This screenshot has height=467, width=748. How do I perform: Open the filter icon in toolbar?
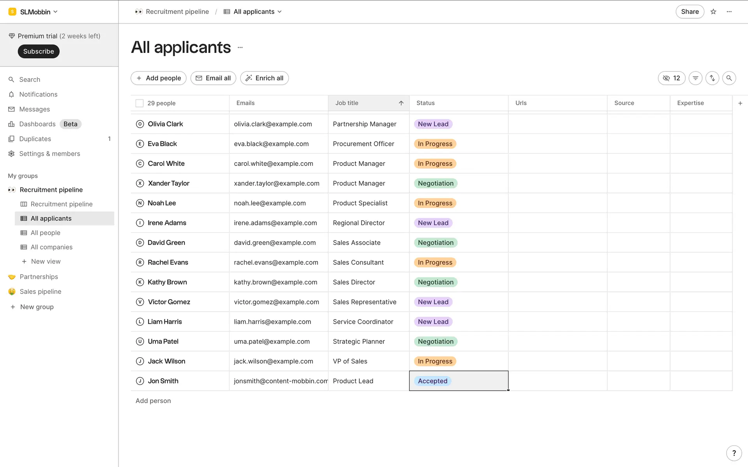695,78
